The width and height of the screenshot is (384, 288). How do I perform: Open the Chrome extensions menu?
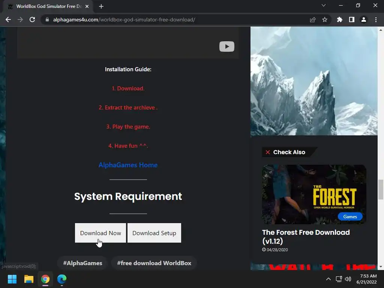339,19
